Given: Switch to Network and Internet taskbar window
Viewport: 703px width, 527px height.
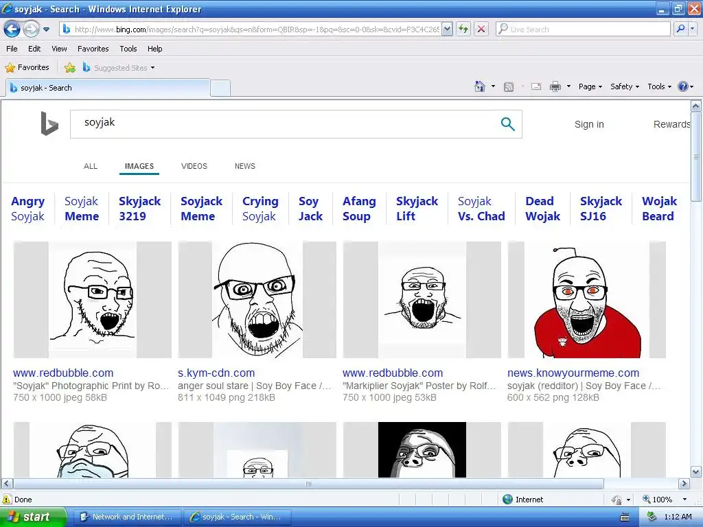Looking at the screenshot, I should click(x=127, y=517).
